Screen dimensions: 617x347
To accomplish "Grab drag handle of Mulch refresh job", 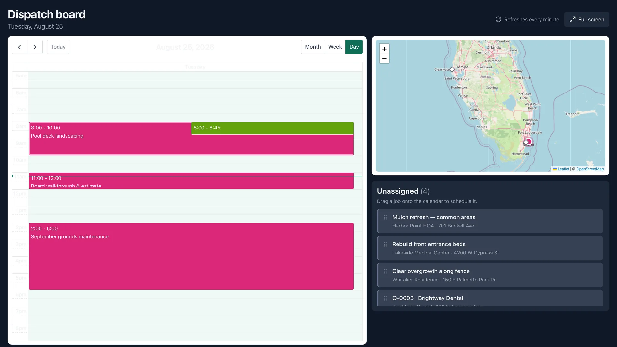I will point(385,218).
